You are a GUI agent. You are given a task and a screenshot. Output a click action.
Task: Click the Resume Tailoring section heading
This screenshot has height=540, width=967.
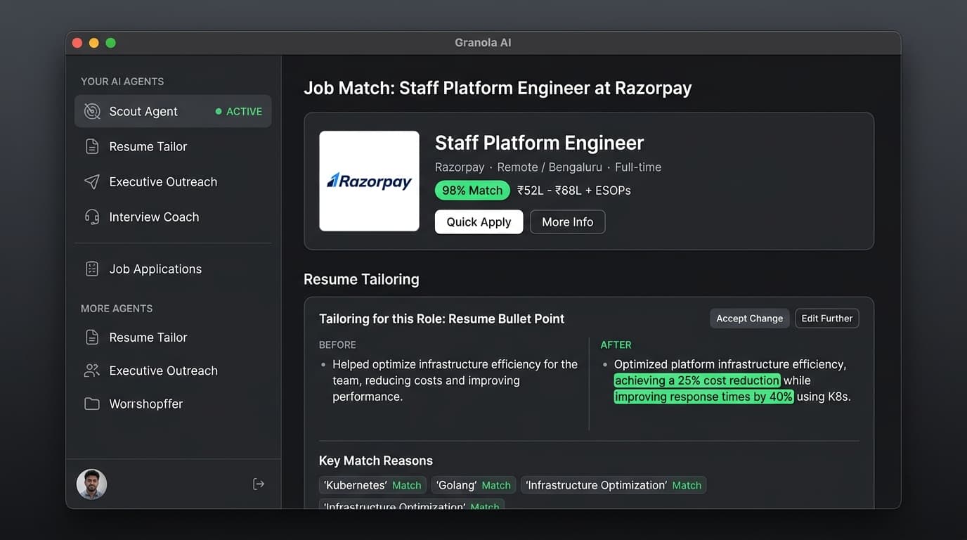(361, 279)
